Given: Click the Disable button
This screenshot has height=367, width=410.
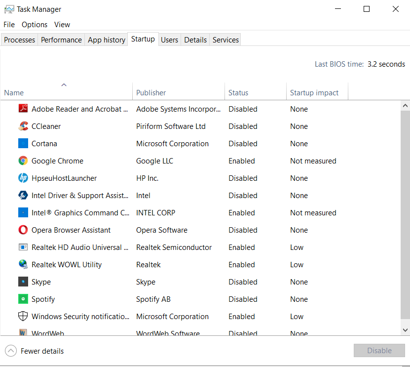Looking at the screenshot, I should click(x=379, y=351).
